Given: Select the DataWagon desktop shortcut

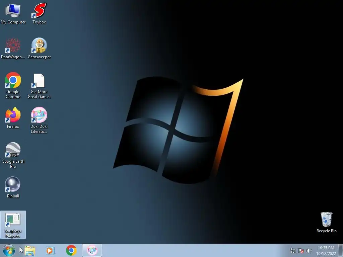Looking at the screenshot, I should (x=13, y=49).
